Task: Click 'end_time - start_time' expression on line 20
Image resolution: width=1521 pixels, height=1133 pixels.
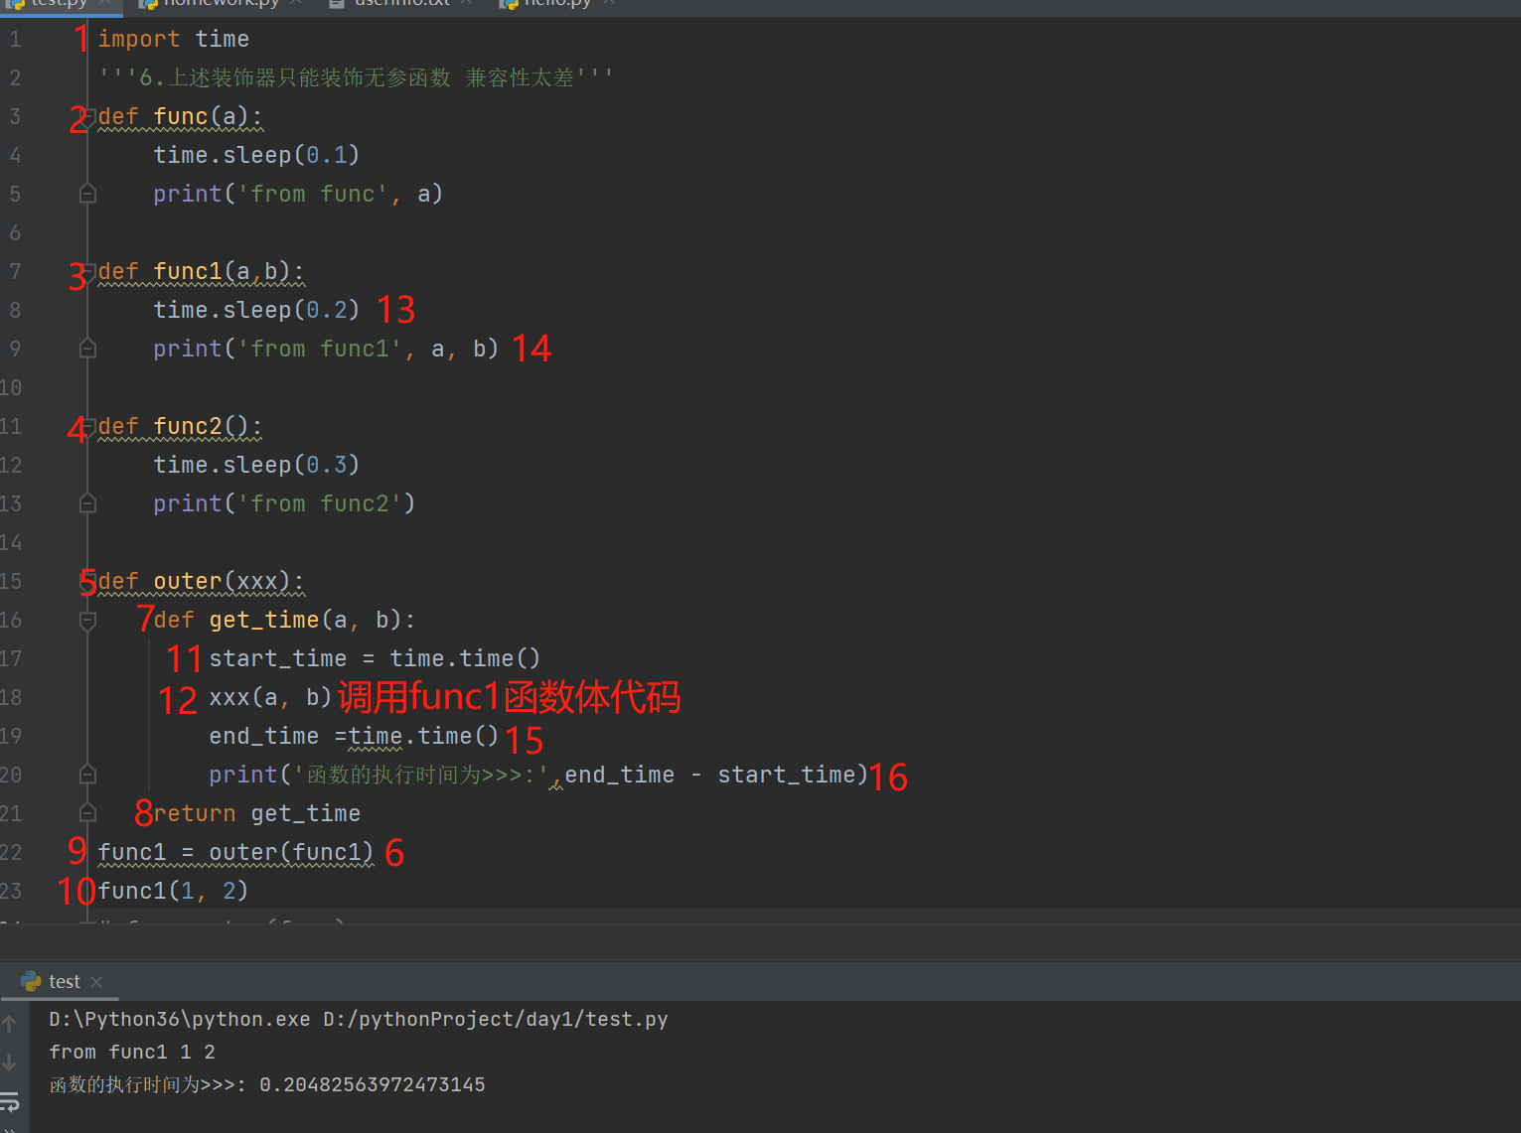Action: (x=709, y=775)
